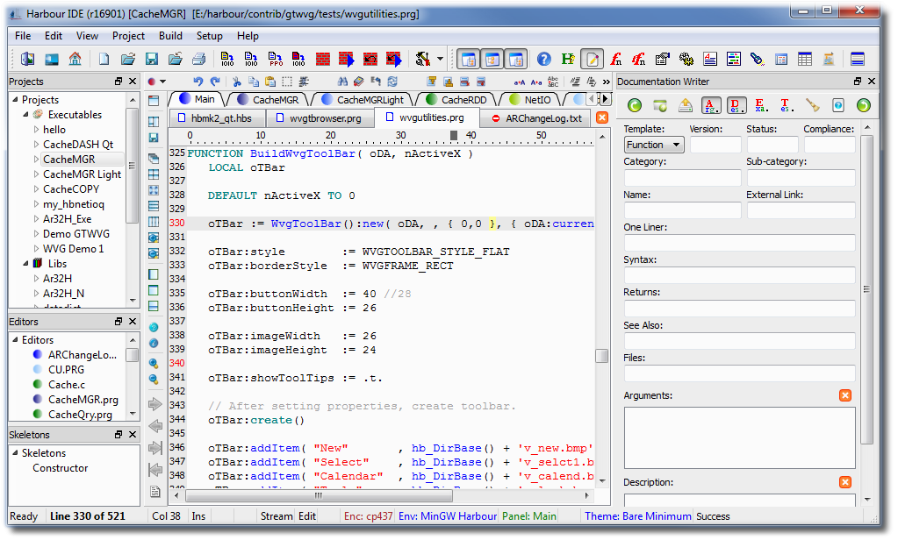Toggle the pencil Documentation Writer toolbar button

click(x=593, y=60)
